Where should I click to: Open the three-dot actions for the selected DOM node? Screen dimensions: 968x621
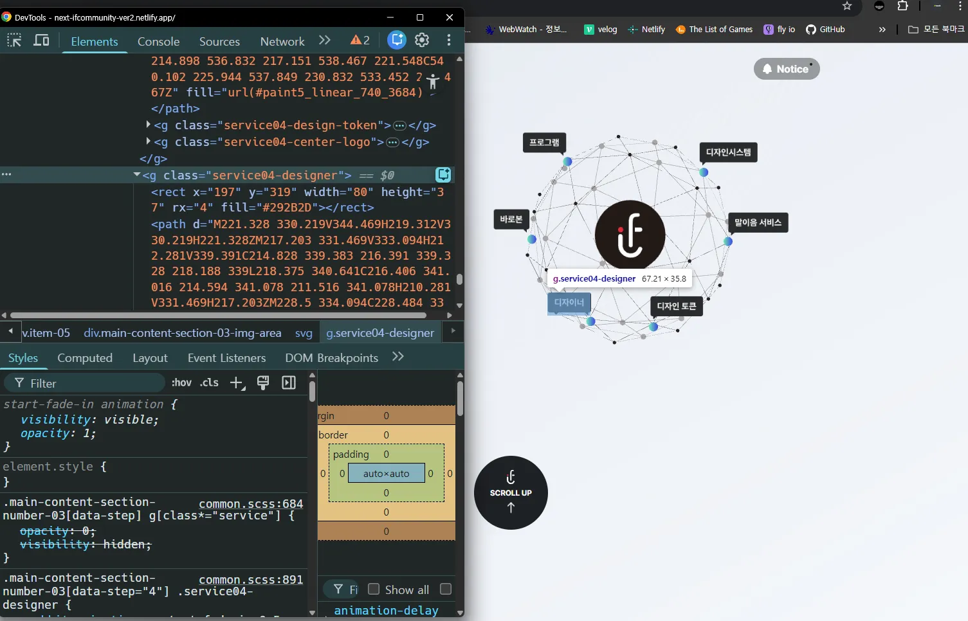tap(6, 174)
